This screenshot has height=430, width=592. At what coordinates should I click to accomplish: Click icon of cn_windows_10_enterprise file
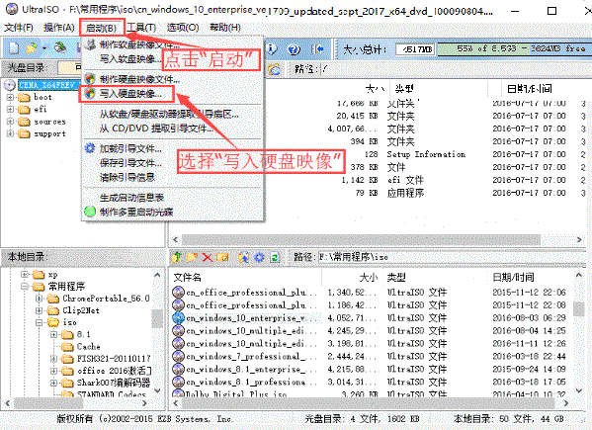point(178,318)
